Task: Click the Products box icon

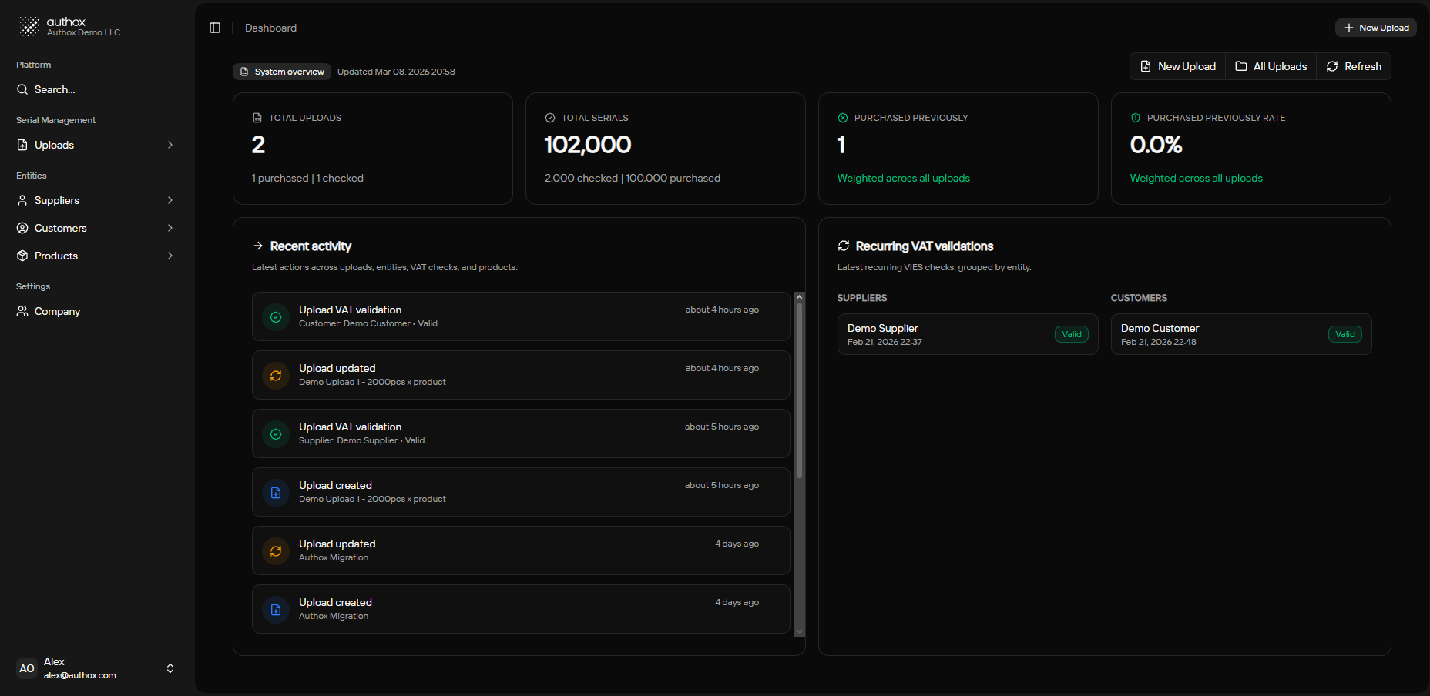Action: pyautogui.click(x=22, y=256)
